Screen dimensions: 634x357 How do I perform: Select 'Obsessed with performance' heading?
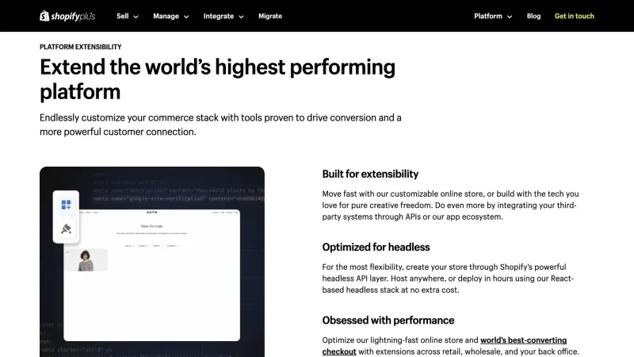[388, 321]
